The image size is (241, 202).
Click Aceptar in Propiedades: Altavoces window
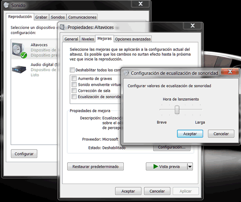pos(128,191)
